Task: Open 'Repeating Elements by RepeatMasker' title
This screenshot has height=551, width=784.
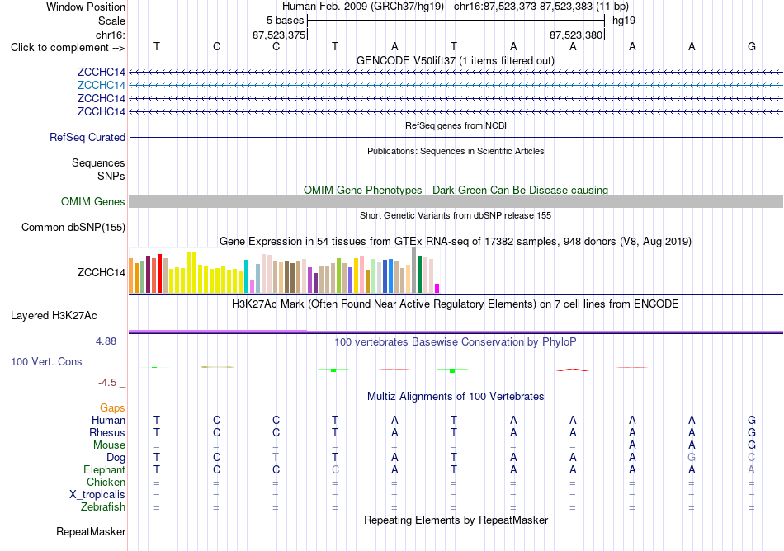Action: [x=456, y=520]
